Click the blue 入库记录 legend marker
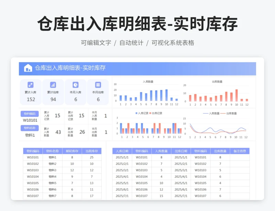 tap(136, 113)
